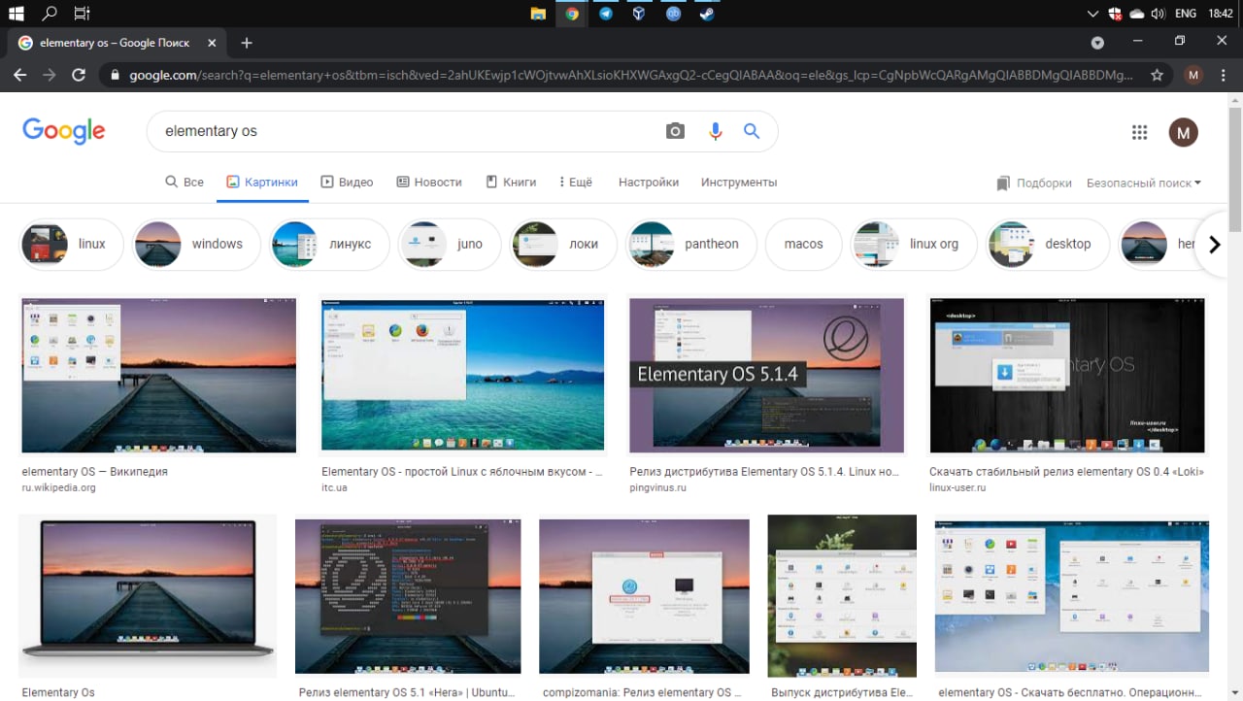Viewport: 1243px width, 701px height.
Task: Filter by the macos chip
Action: pos(804,244)
